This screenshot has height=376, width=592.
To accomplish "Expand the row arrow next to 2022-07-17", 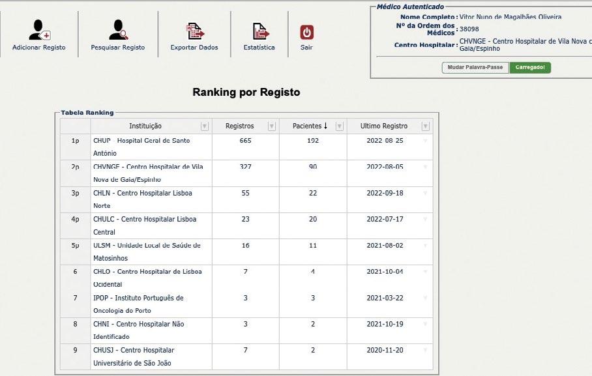I will point(426,220).
